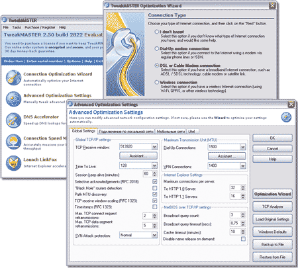Check Disable name release on demand

pos(243,239)
